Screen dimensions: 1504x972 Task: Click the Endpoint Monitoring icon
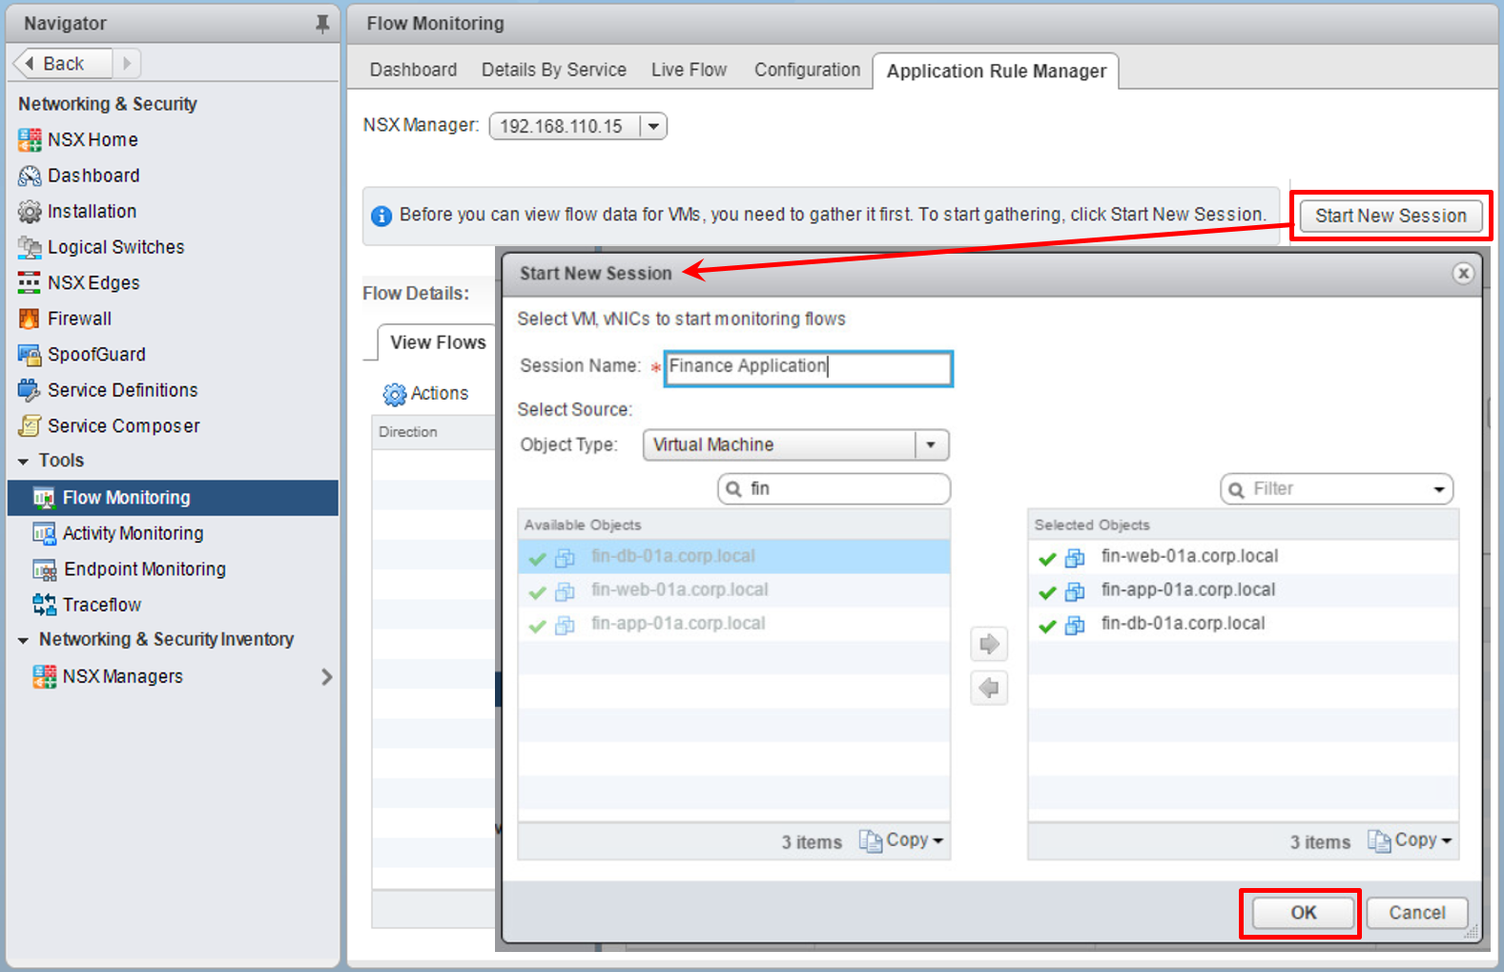click(x=44, y=569)
